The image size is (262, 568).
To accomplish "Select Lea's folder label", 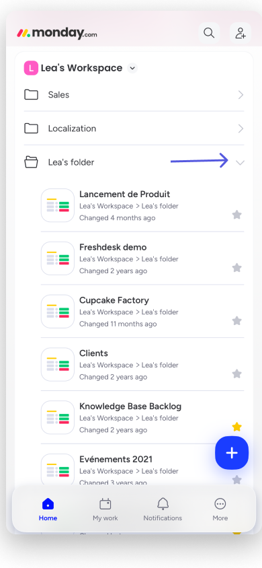I will tap(71, 162).
